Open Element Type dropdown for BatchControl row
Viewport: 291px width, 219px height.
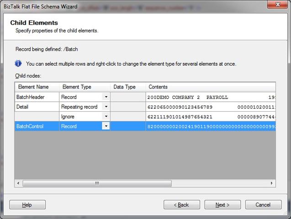pos(106,126)
